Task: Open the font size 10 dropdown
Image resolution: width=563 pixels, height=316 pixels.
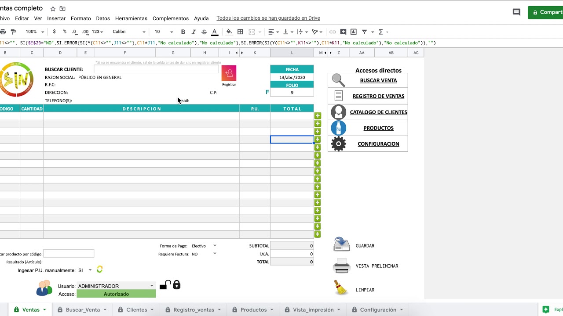Action: [164, 32]
